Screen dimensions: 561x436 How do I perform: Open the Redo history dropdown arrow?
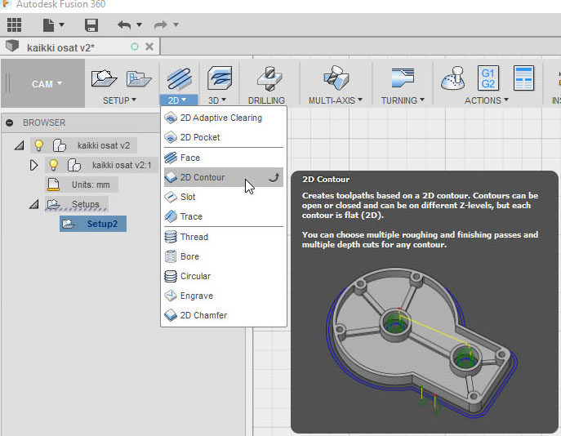176,25
